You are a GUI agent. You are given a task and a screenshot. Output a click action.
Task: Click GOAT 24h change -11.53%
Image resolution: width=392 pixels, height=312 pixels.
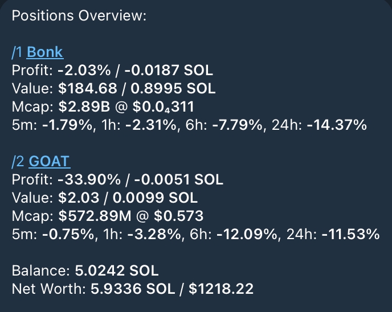point(350,235)
